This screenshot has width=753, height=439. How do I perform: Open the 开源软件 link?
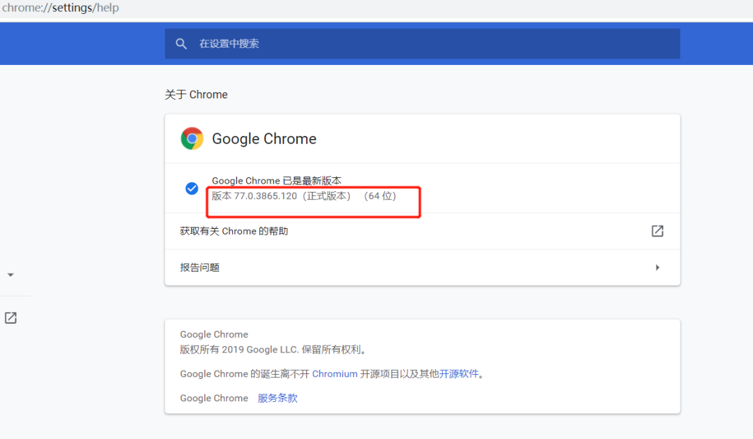point(459,373)
